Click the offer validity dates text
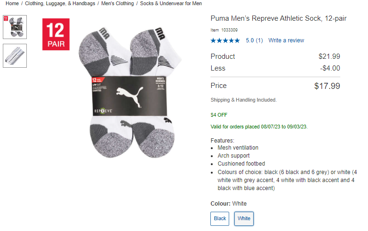 point(259,127)
